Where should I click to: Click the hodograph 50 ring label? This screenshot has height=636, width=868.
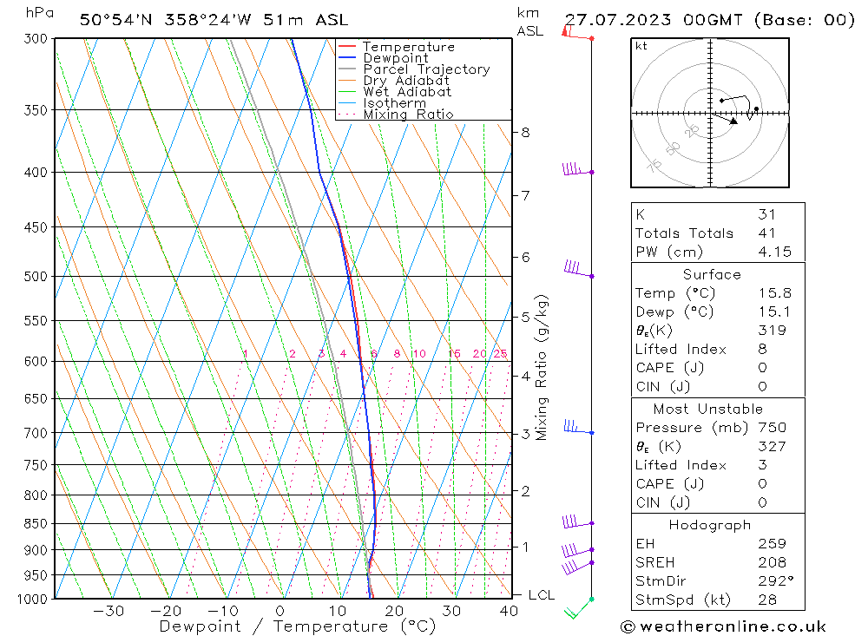point(673,148)
